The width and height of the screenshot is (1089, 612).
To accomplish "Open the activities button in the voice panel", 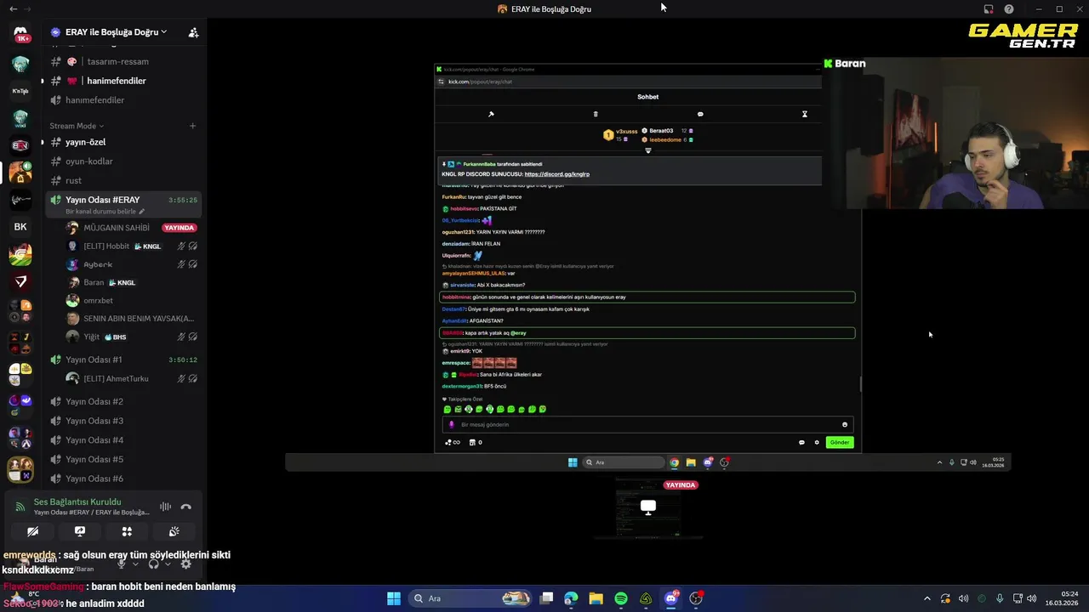I will [127, 531].
